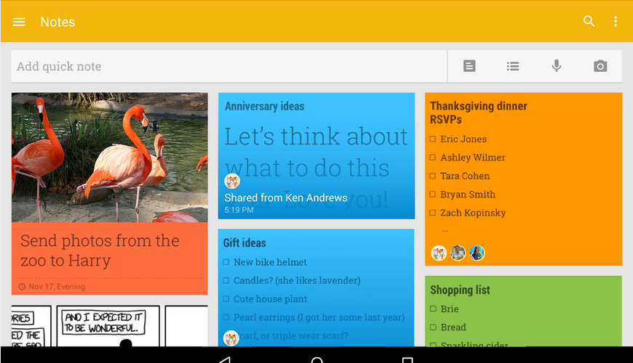Open the flamingo photo note
This screenshot has height=363, width=633.
point(109,158)
